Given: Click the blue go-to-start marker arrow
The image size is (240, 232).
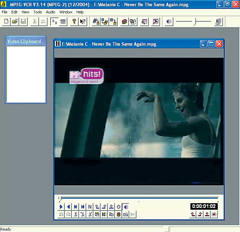Looking at the screenshot, I should pyautogui.click(x=97, y=207).
